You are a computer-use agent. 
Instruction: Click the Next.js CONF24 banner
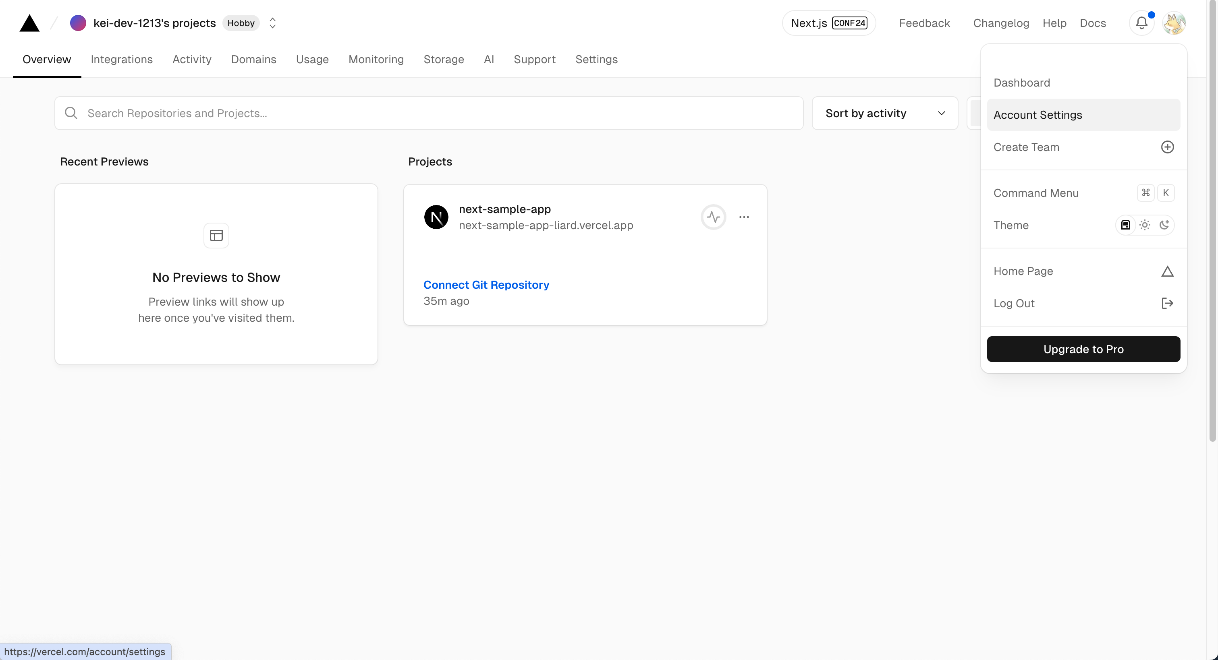tap(828, 23)
